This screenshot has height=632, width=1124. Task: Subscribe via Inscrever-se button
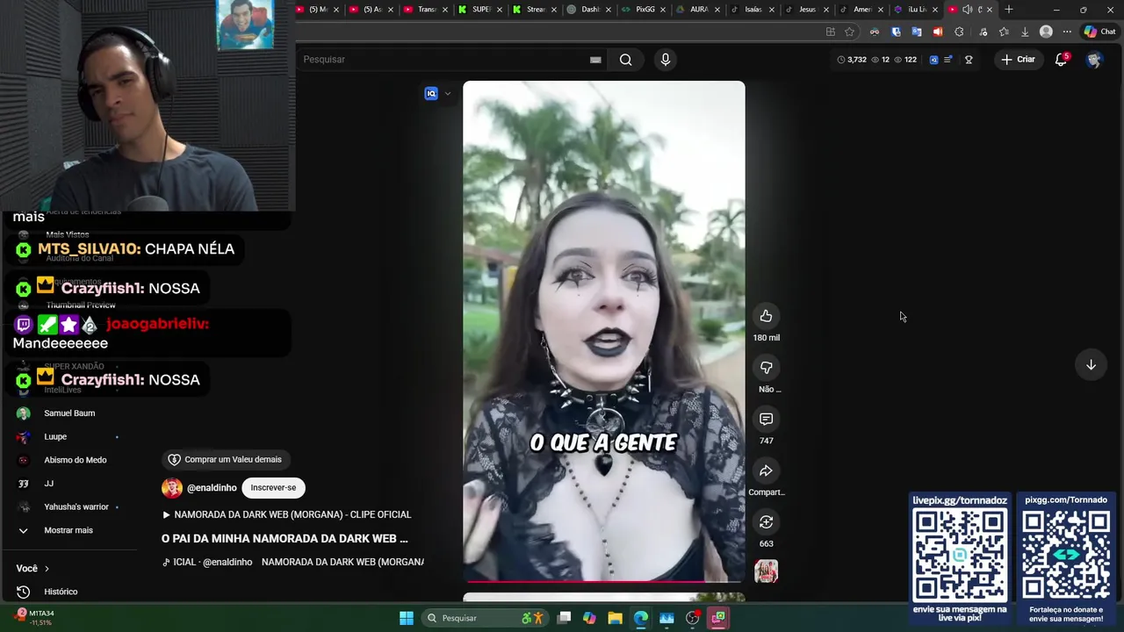273,488
